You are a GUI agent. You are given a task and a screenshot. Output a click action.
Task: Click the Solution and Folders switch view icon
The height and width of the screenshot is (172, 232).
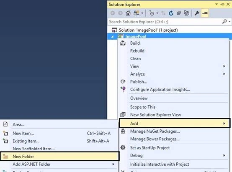[x=136, y=13]
